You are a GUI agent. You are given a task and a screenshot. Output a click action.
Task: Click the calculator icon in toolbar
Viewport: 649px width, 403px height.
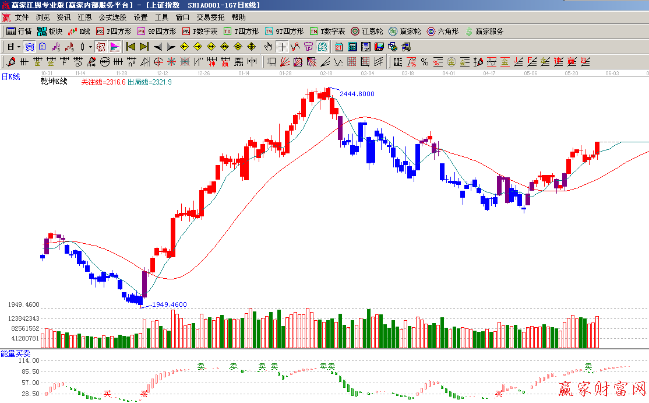(353, 47)
